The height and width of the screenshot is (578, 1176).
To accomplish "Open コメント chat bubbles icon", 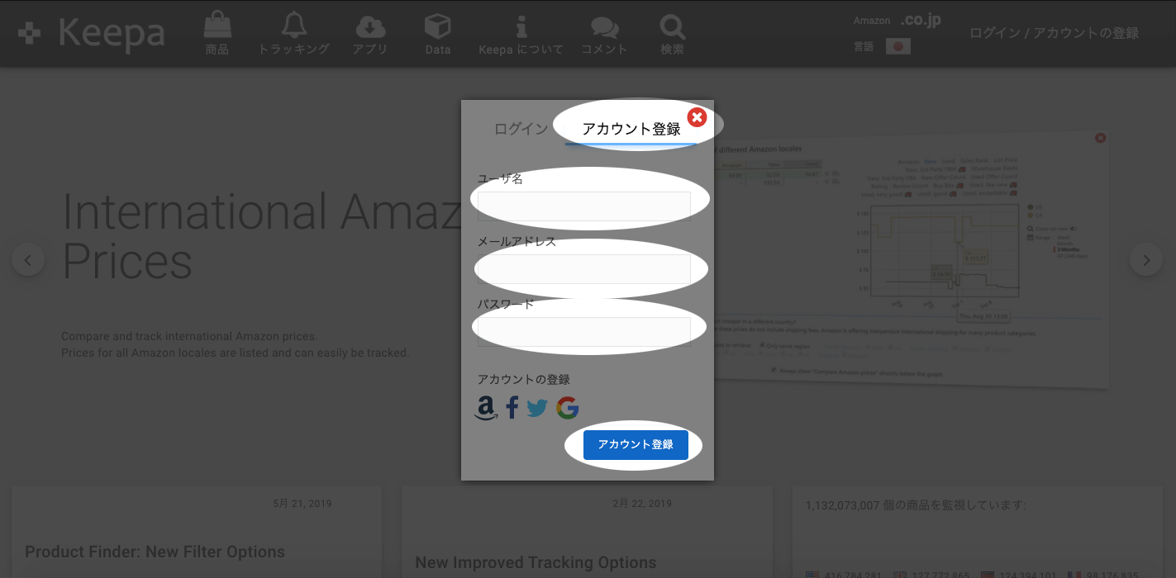I will (604, 27).
